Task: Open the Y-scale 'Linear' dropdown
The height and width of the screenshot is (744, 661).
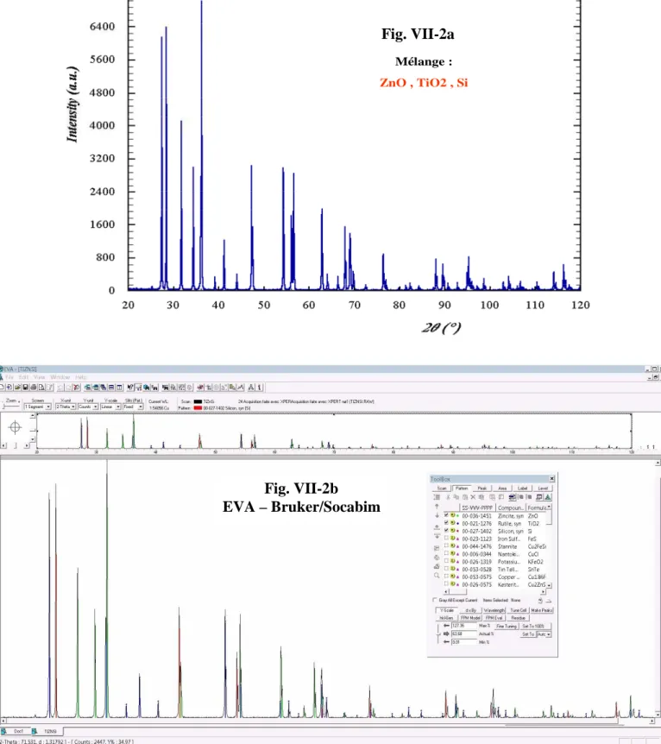Action: 118,407
